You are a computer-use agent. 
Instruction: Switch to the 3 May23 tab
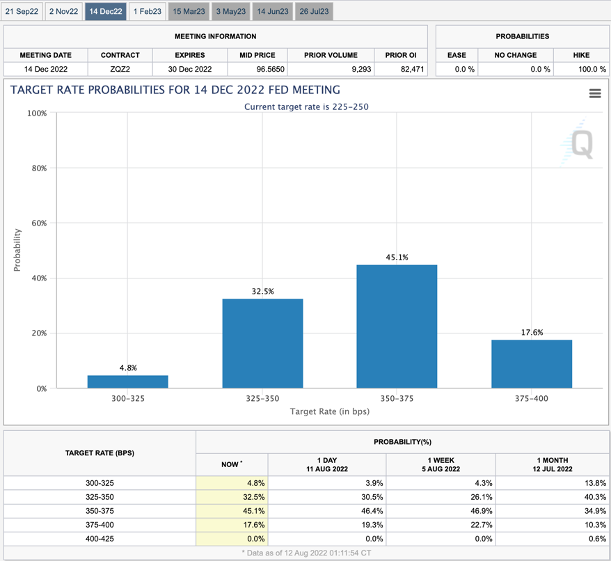(x=230, y=11)
